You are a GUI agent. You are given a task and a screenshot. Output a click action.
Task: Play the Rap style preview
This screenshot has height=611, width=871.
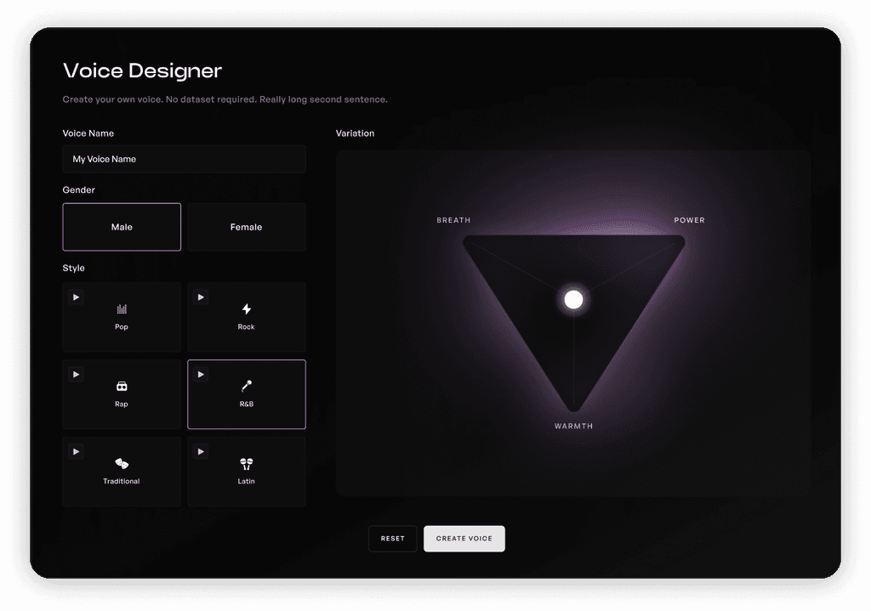coord(76,374)
